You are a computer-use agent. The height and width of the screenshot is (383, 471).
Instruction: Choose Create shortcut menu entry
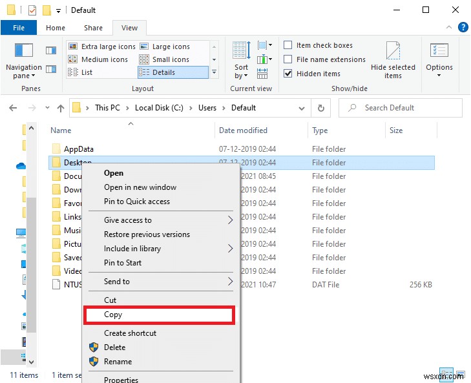161,333
